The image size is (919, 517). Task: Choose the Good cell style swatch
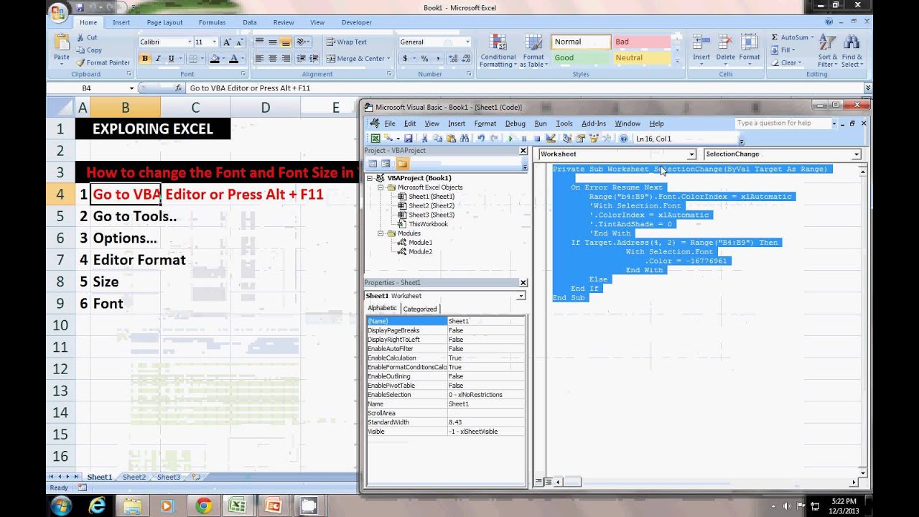click(580, 57)
